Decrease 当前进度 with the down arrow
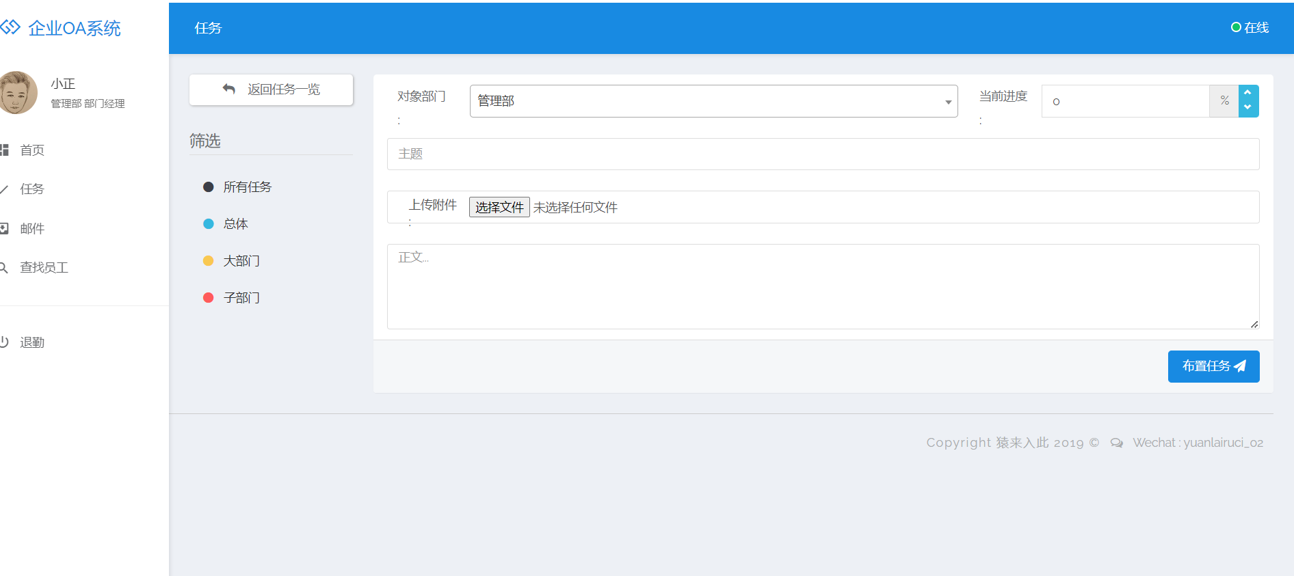 (1248, 109)
